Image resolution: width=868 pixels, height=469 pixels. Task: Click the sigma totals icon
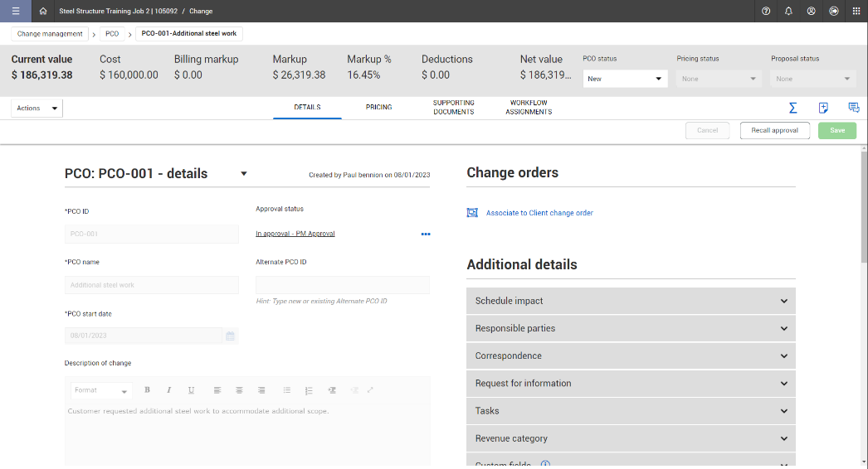(x=792, y=108)
